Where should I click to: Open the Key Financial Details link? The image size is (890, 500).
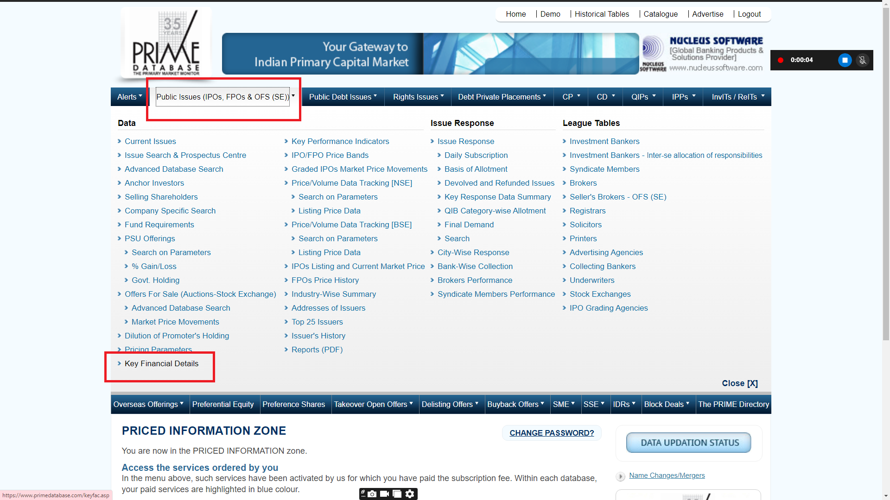click(161, 364)
